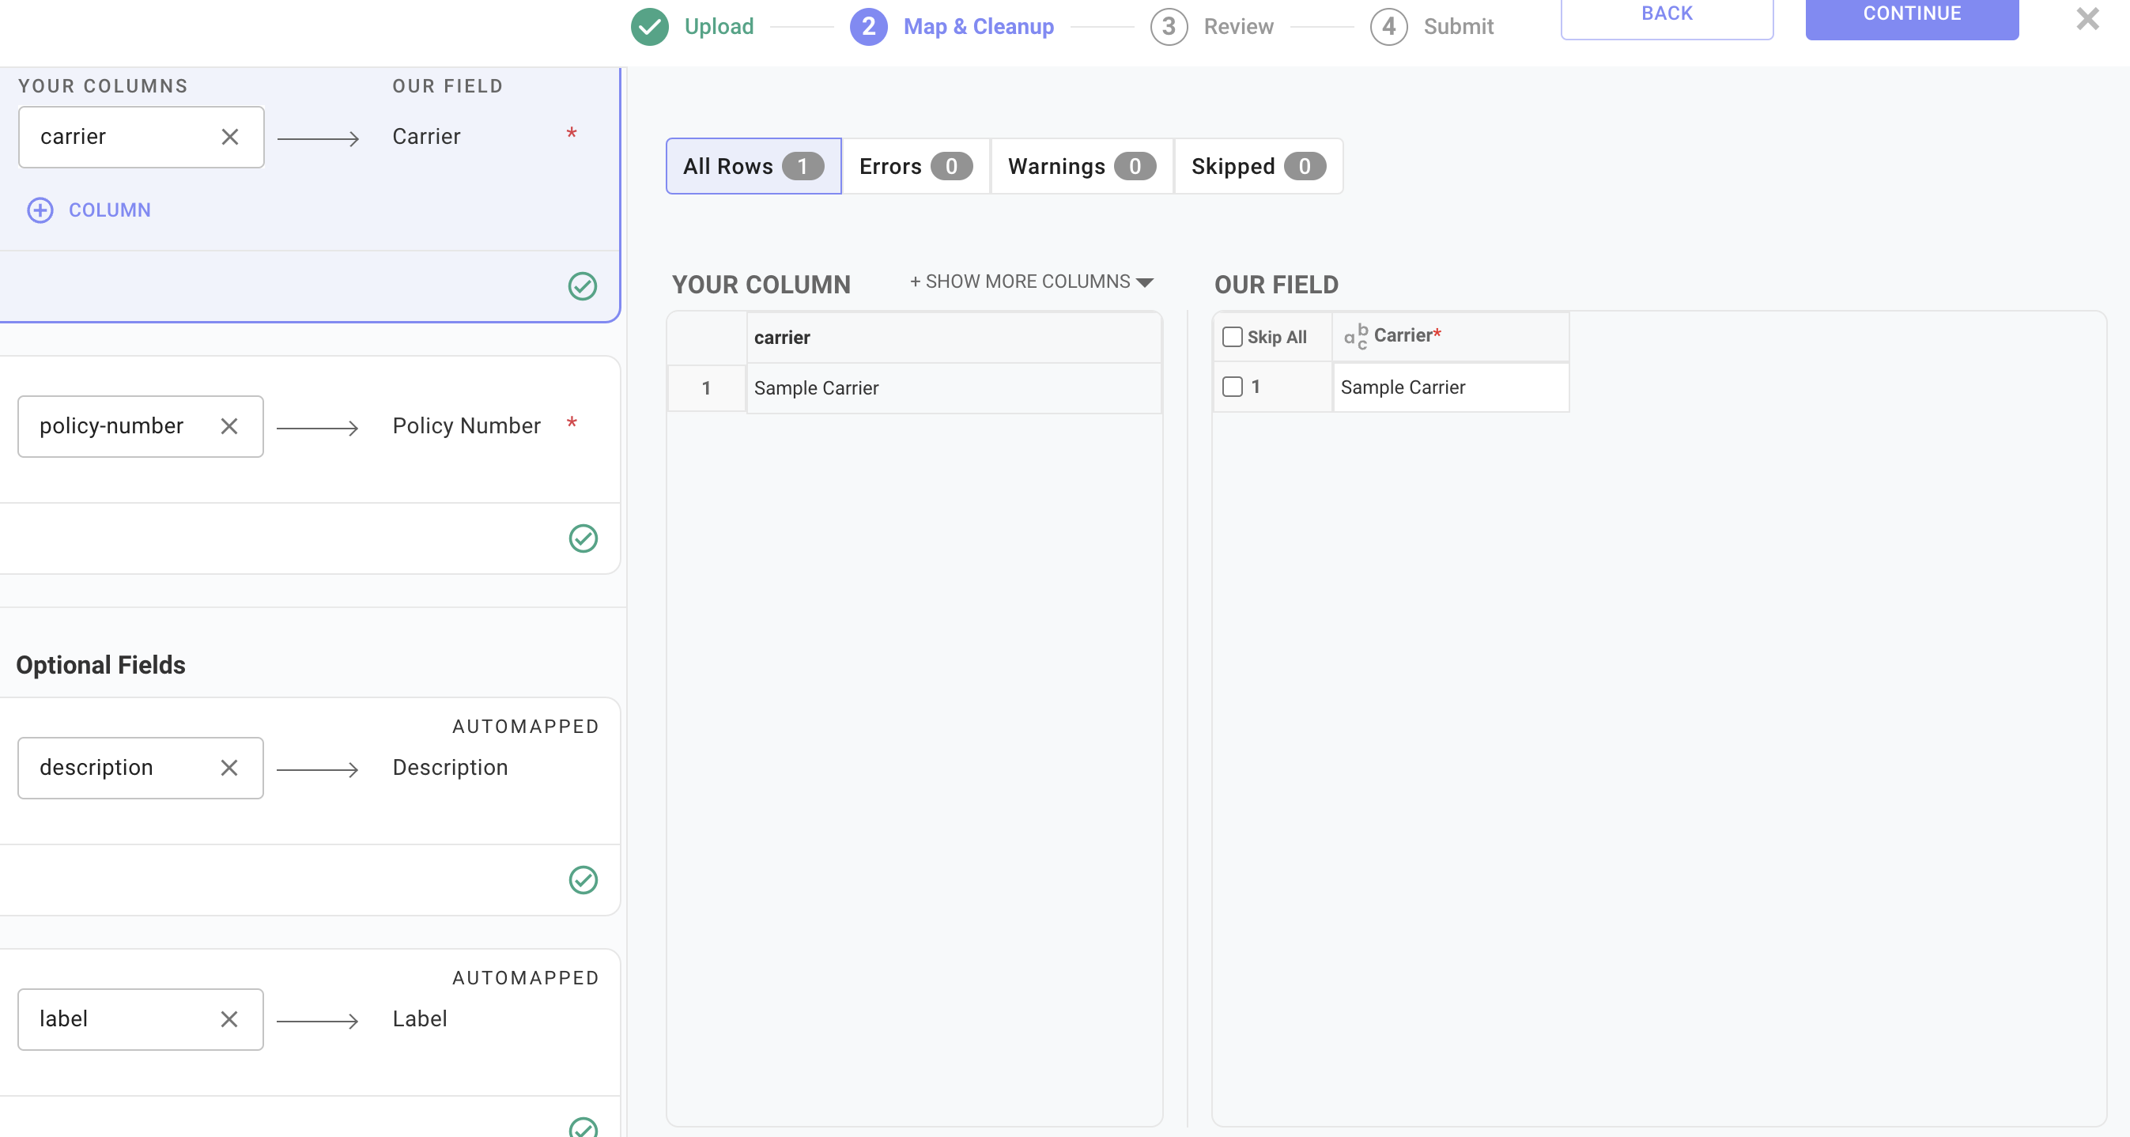Click the Label field name
This screenshot has height=1137, width=2130.
(x=419, y=1018)
